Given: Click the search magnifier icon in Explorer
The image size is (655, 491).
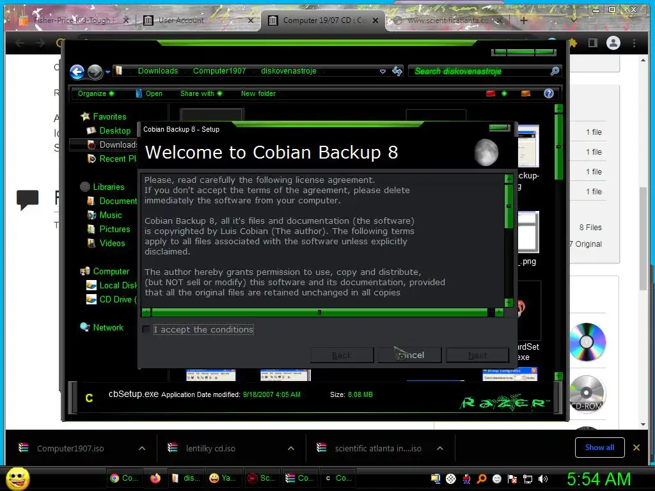Looking at the screenshot, I should point(555,72).
